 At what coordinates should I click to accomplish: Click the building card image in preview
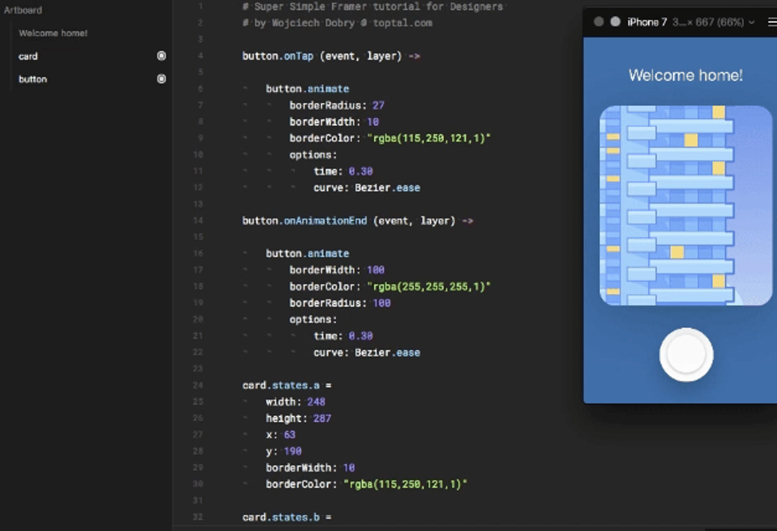686,205
